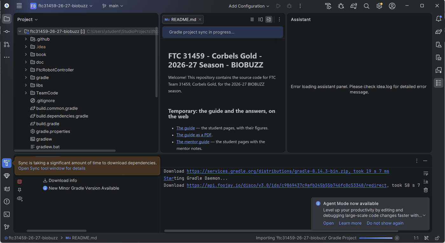Collapse the ftc31459-26-27-biobuzz root node
Screen dimensions: 445x243
click(x=20, y=31)
